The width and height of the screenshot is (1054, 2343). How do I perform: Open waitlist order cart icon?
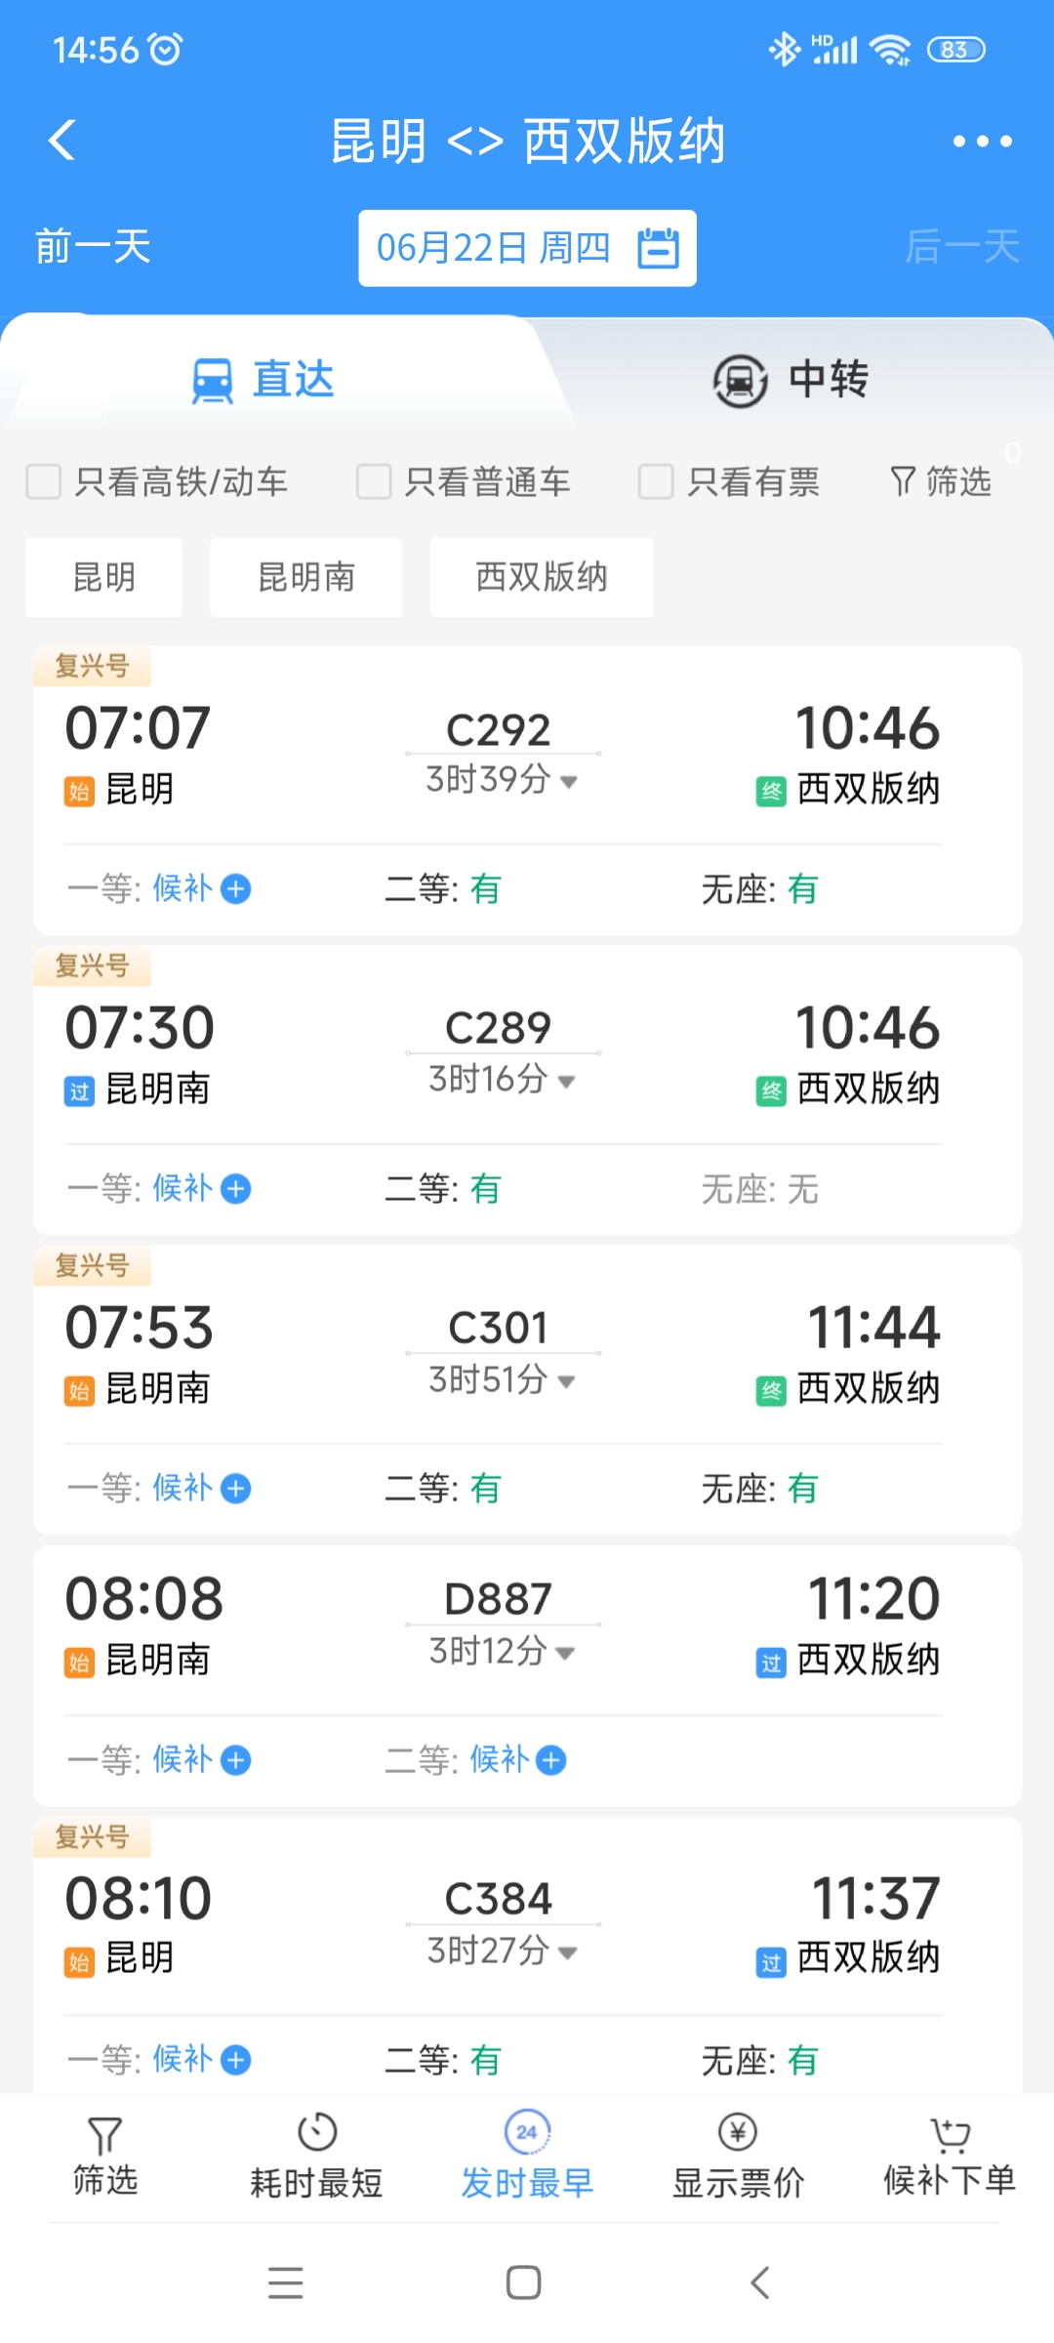coord(950,2135)
